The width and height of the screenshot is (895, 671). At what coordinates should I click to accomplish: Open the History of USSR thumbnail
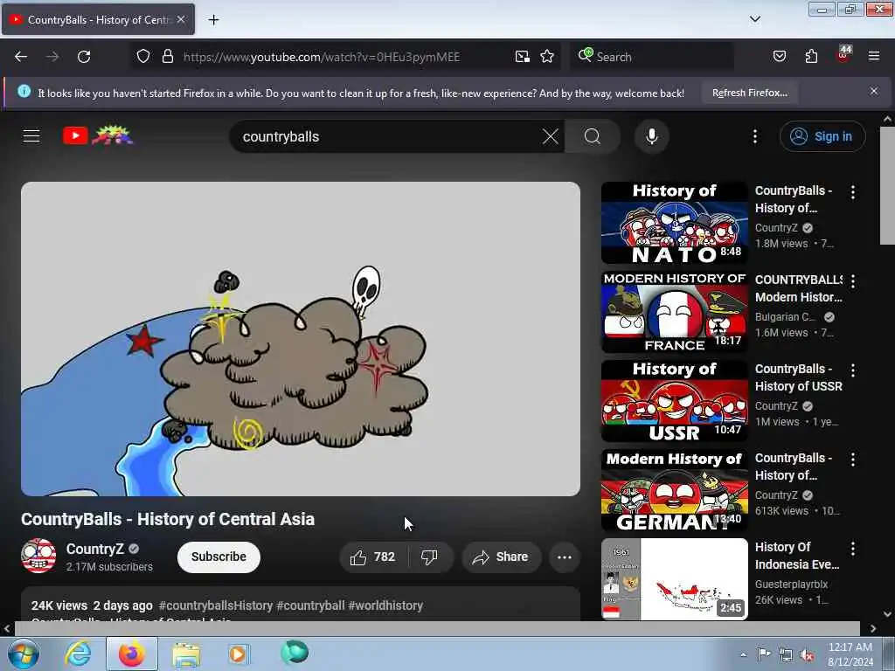pyautogui.click(x=674, y=400)
